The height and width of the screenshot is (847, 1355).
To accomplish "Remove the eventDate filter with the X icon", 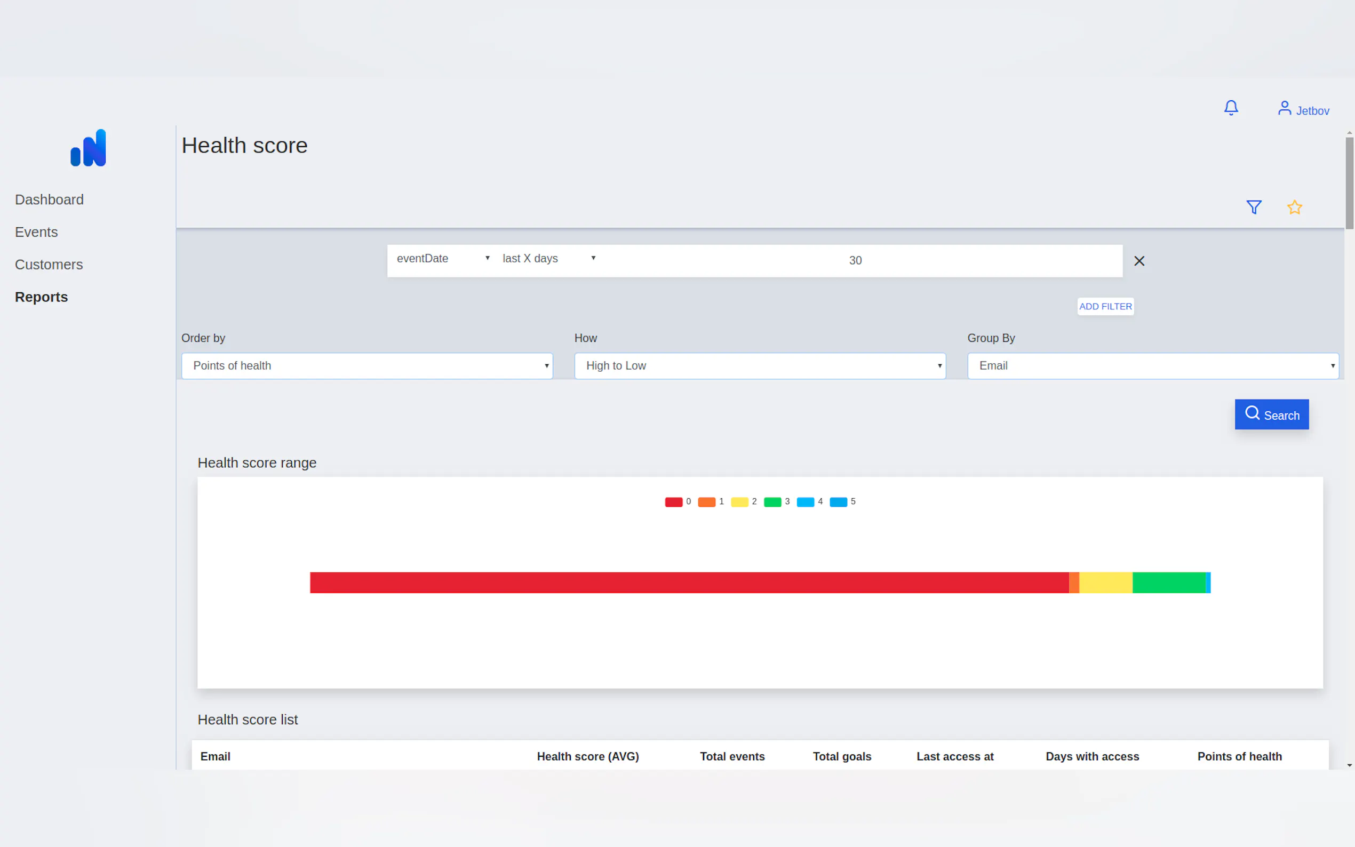I will tap(1139, 261).
